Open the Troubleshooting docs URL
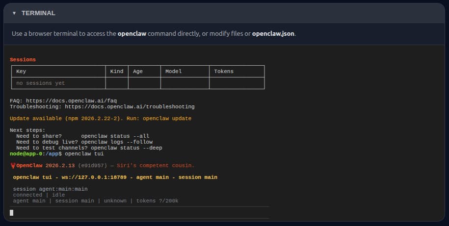 [x=130, y=106]
